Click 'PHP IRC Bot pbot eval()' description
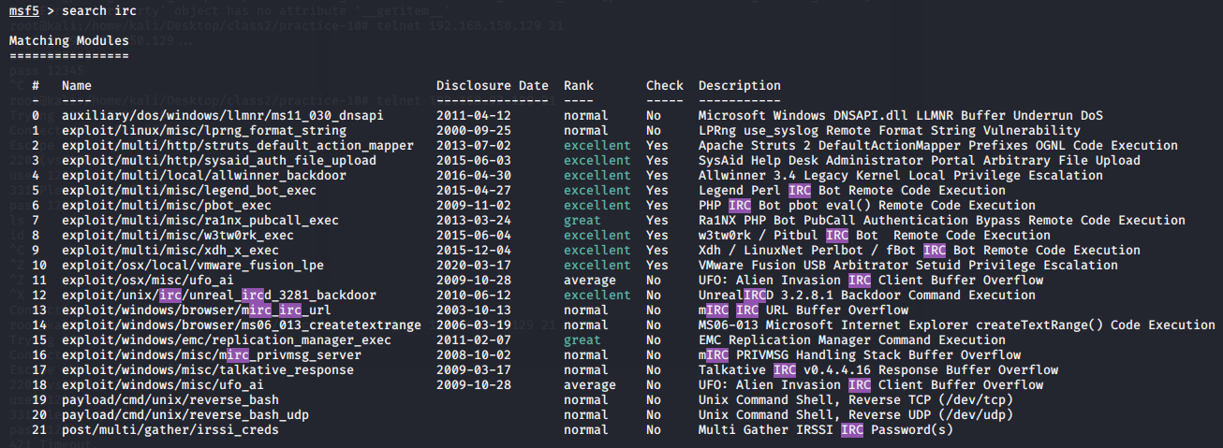 (x=867, y=206)
